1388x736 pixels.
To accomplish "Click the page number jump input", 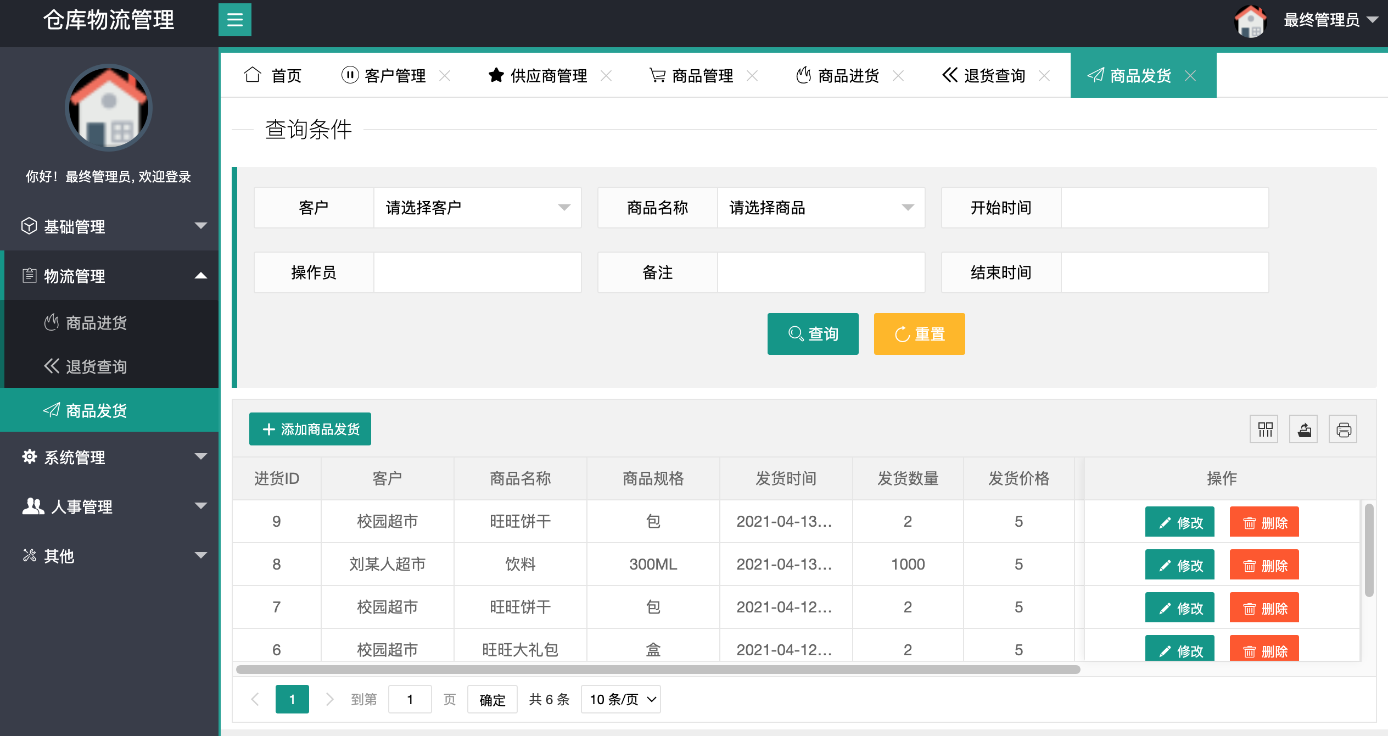I will (410, 699).
